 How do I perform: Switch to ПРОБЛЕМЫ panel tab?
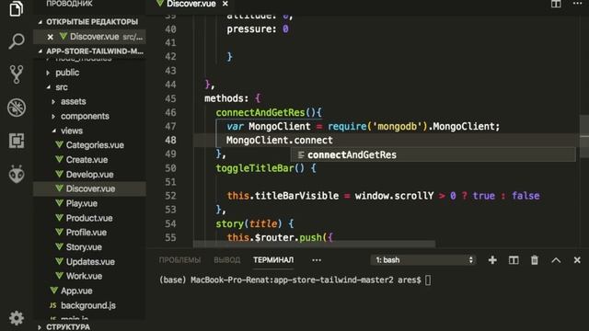tap(179, 259)
